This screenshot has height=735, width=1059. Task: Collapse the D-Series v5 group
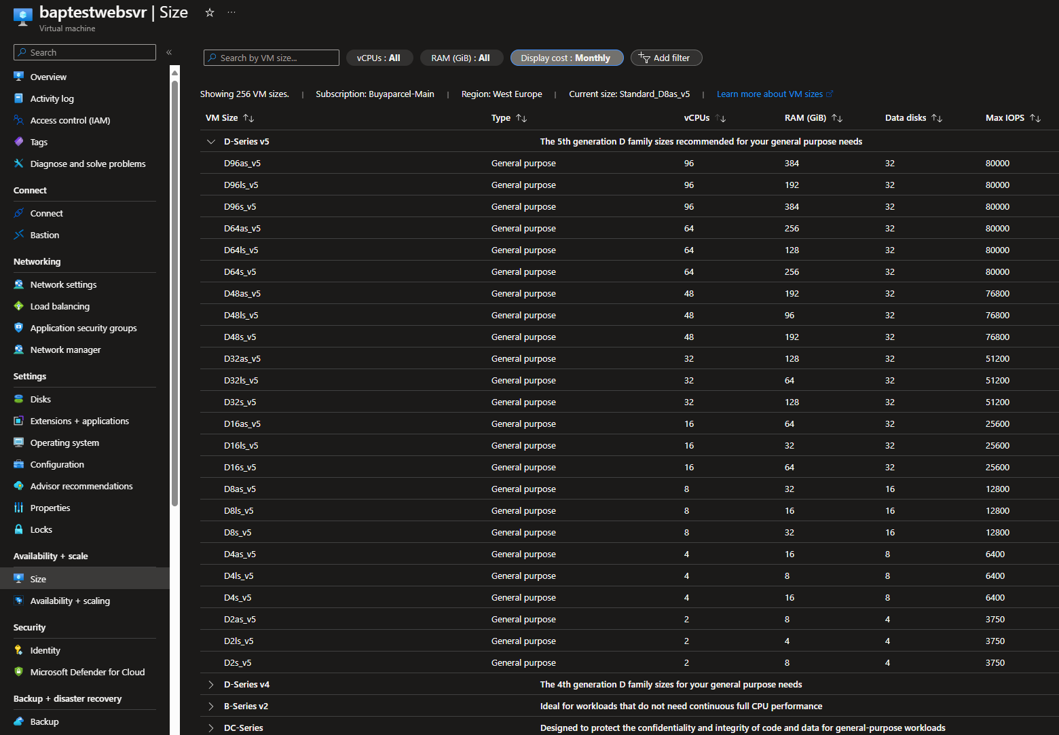click(x=211, y=142)
